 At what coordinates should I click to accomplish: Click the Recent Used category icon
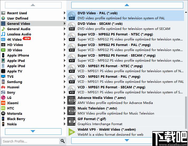(x=3, y=13)
